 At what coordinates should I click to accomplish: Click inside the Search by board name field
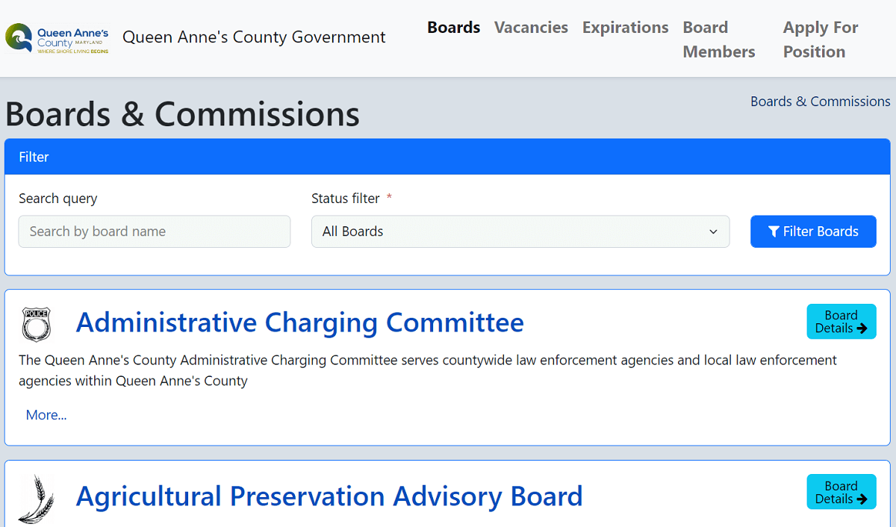click(154, 231)
